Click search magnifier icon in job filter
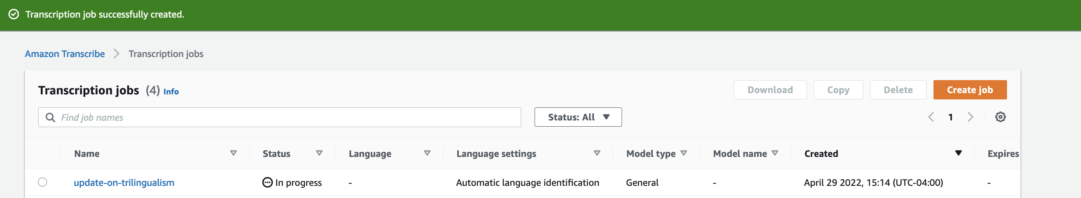The width and height of the screenshot is (1081, 198). click(x=50, y=117)
